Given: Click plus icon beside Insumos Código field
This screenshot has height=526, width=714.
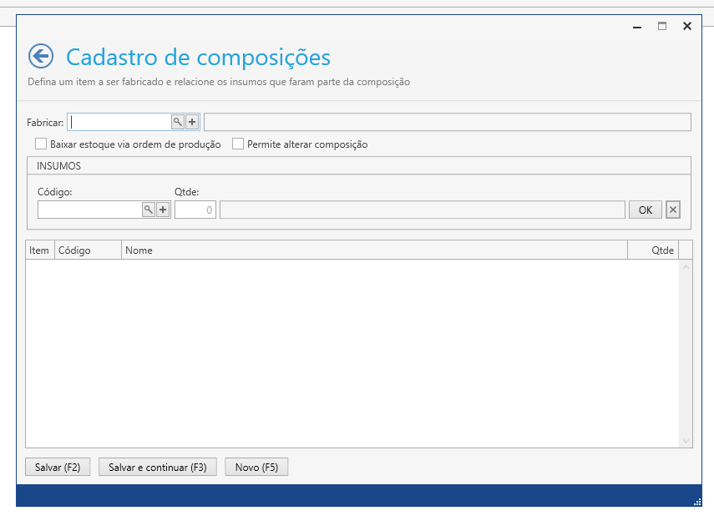Looking at the screenshot, I should (x=163, y=210).
